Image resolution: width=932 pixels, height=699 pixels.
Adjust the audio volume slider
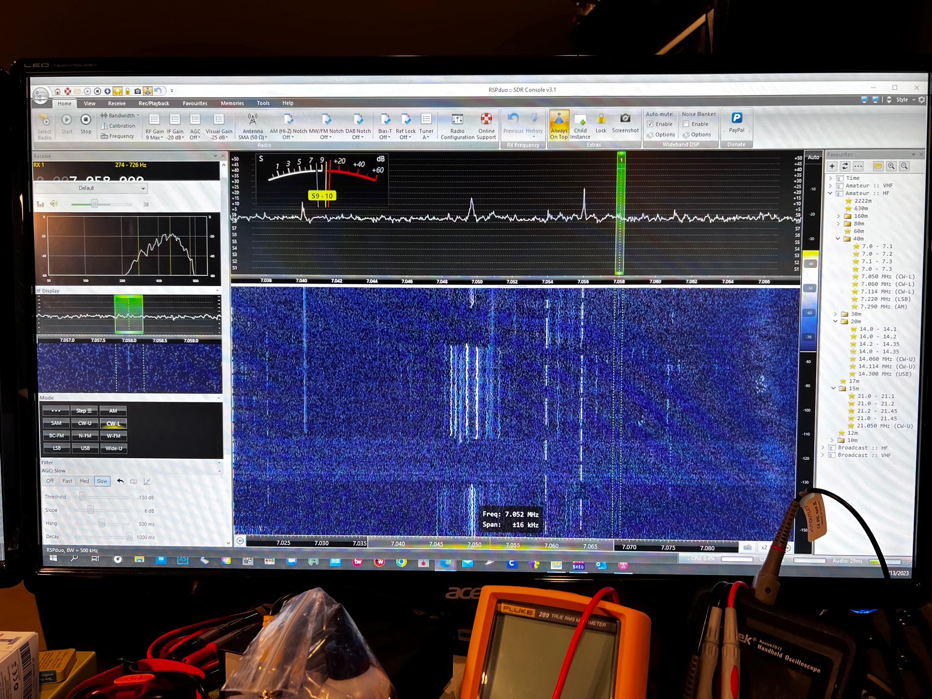(94, 204)
